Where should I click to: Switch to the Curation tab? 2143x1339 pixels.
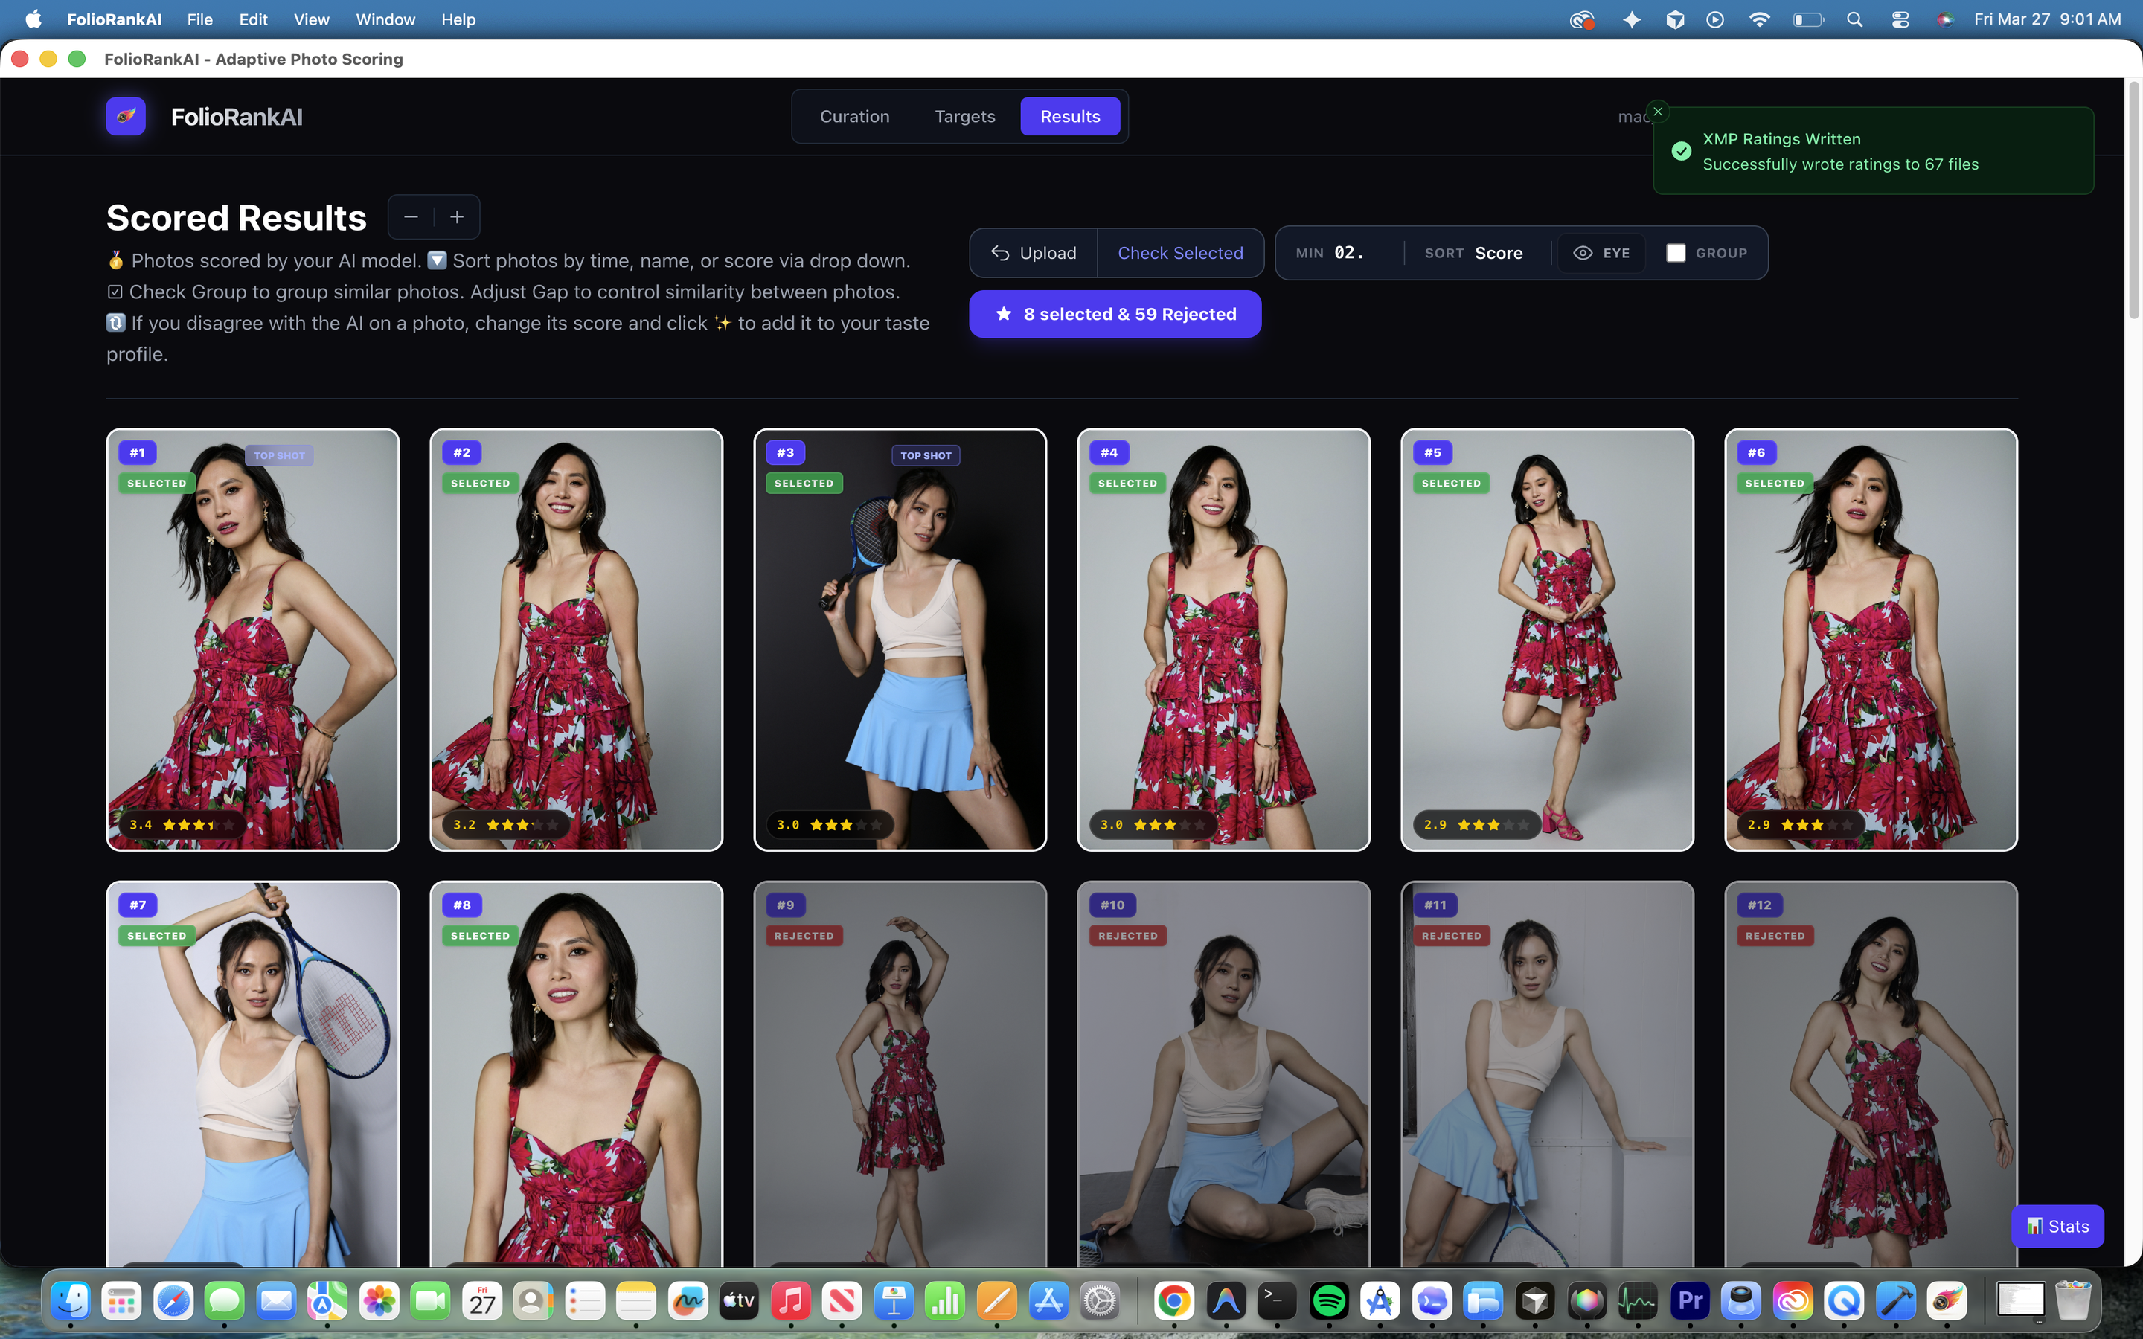(854, 116)
